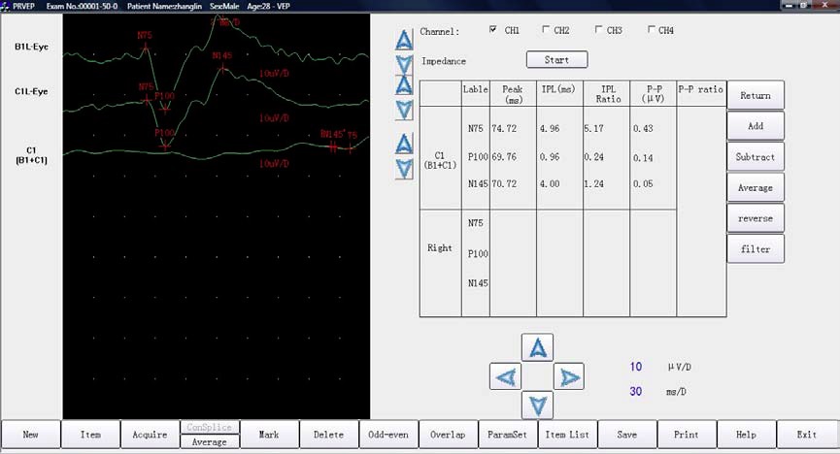
Task: Click the Overlap button
Action: (448, 435)
